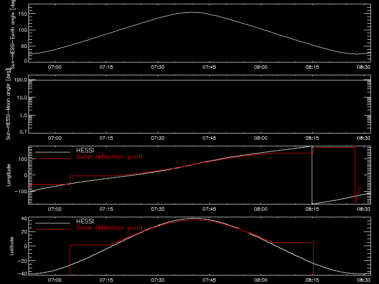Click red legend line in Latitude plot
379x284 pixels.
pyautogui.click(x=53, y=230)
